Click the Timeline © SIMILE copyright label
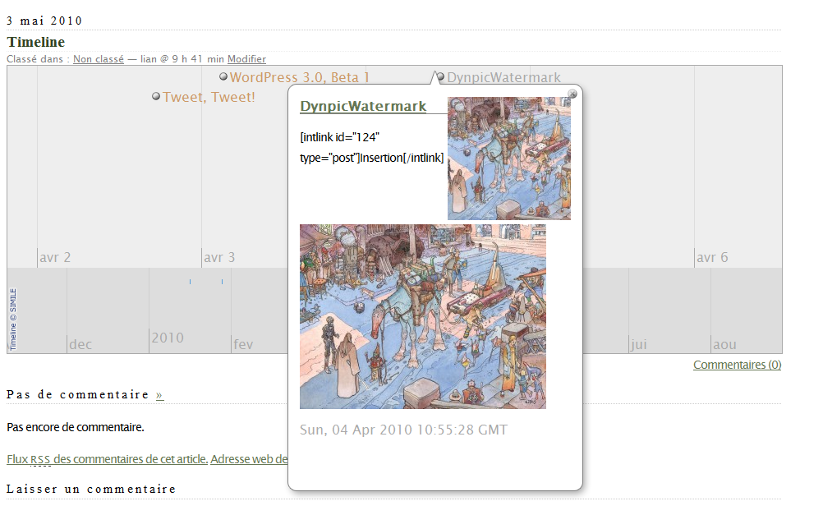 [x=13, y=320]
